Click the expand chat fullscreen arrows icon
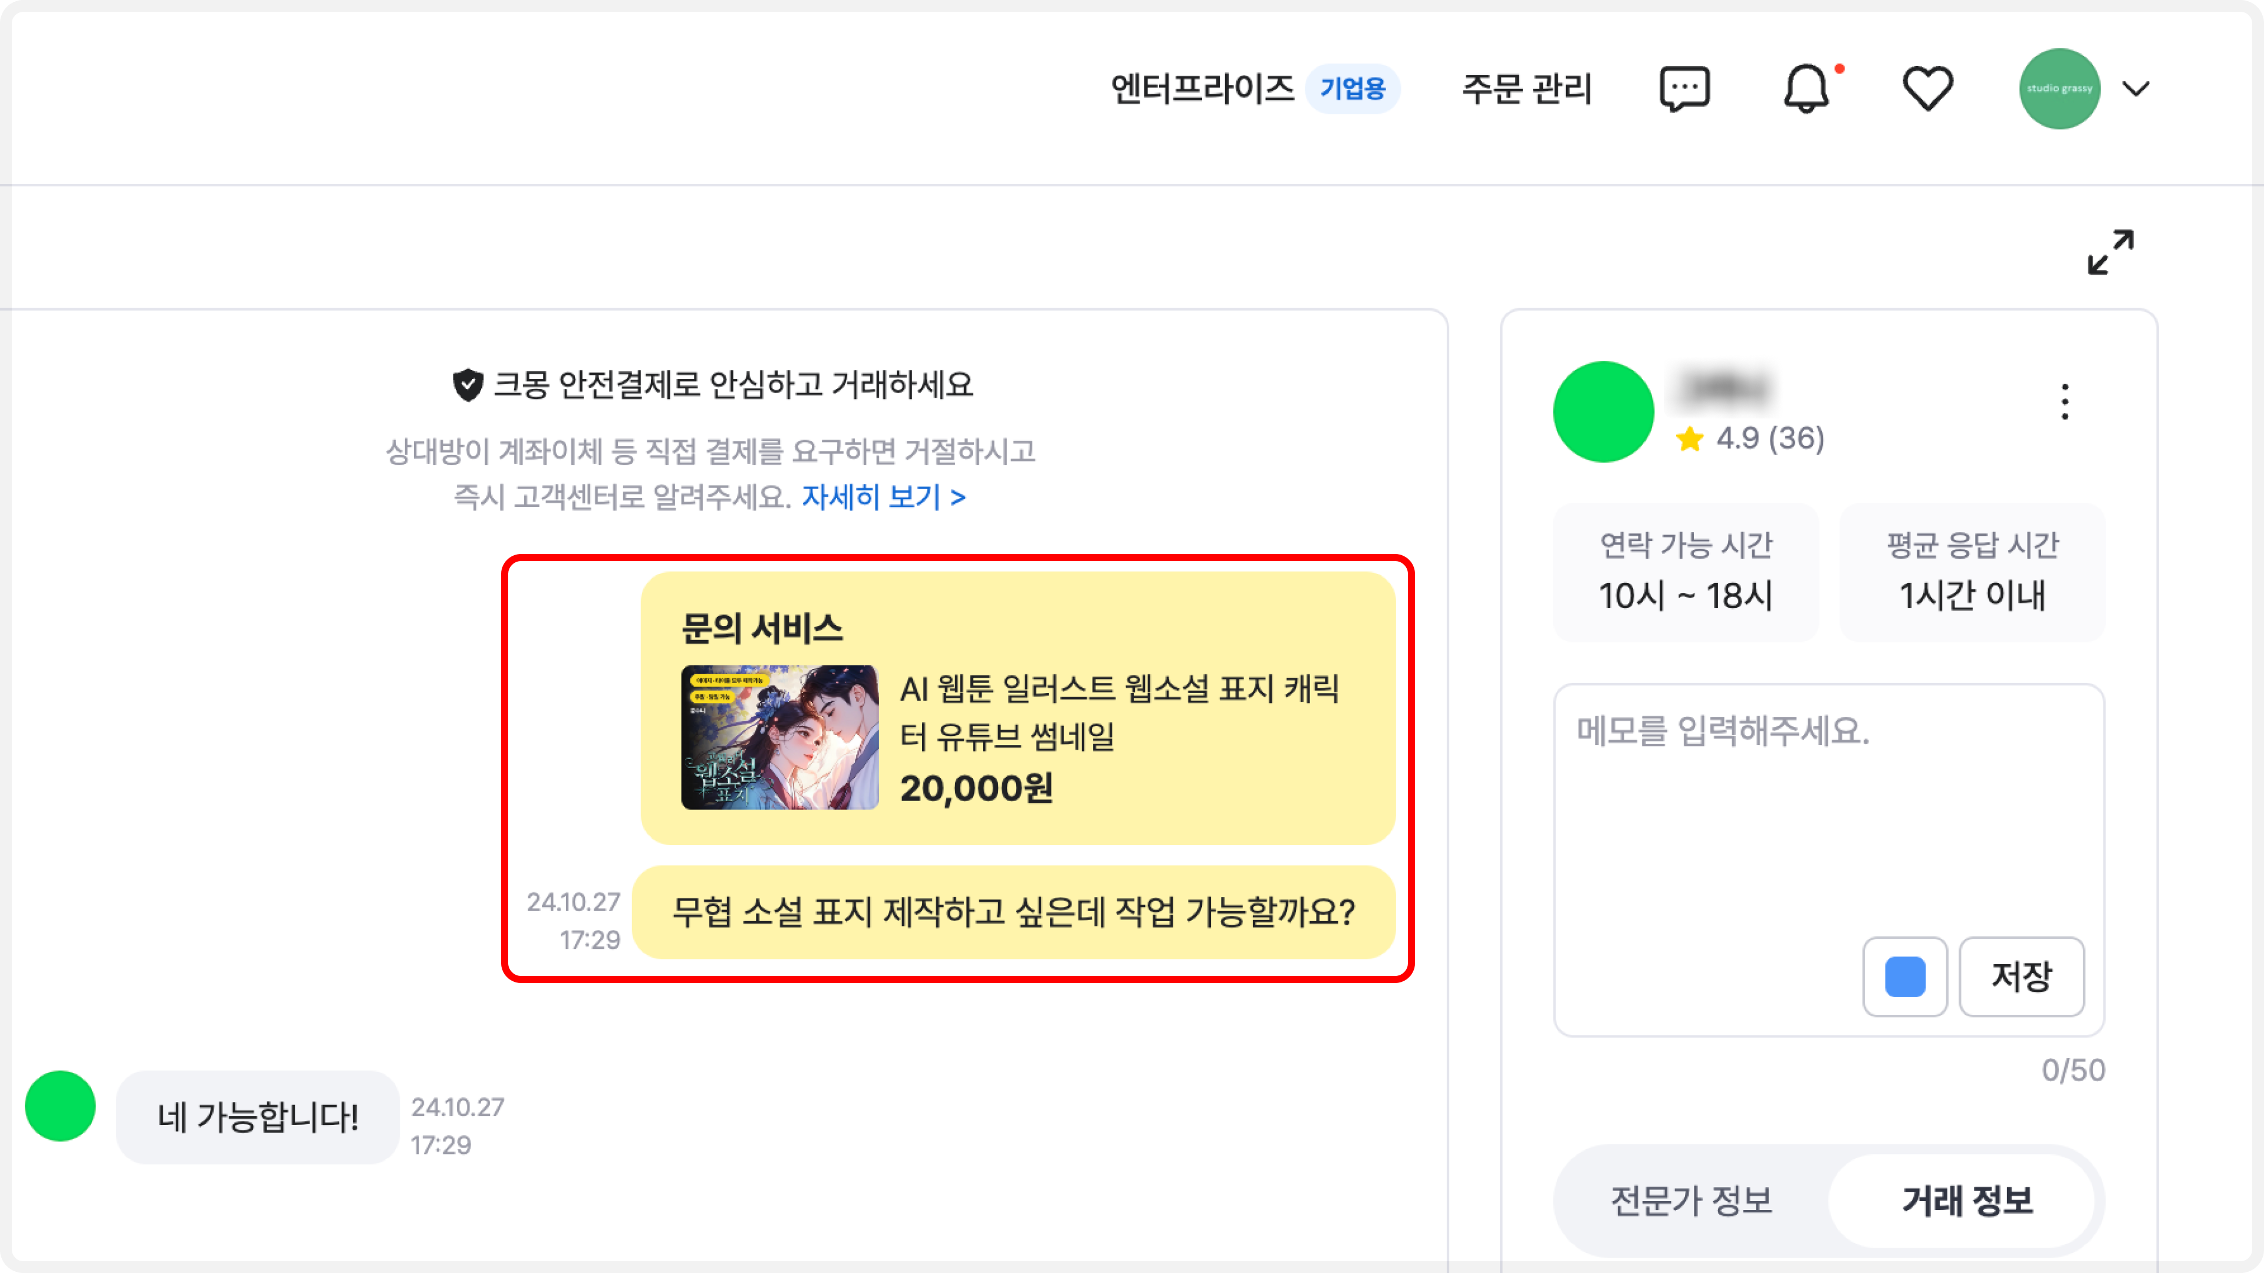This screenshot has width=2264, height=1273. pos(2110,252)
